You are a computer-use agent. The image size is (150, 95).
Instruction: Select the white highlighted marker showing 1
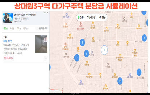(104, 50)
